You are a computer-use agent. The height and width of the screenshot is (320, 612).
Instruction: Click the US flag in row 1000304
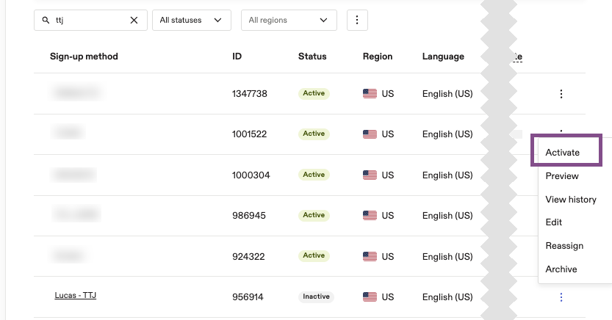pos(370,175)
